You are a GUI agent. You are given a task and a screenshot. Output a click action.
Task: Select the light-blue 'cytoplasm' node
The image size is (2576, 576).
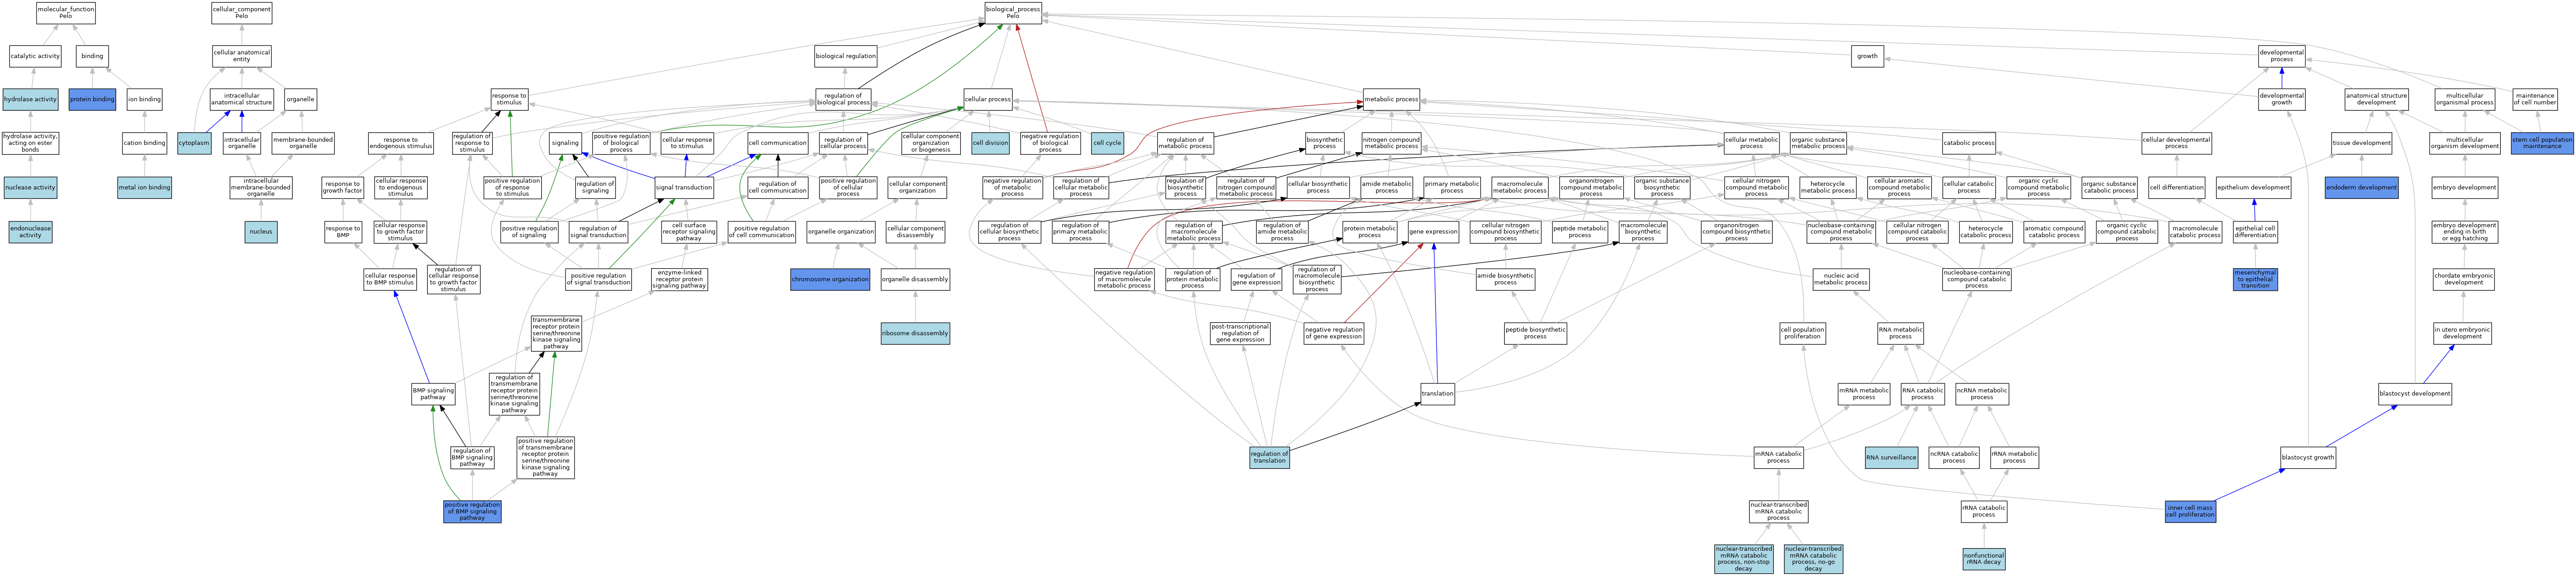[194, 143]
